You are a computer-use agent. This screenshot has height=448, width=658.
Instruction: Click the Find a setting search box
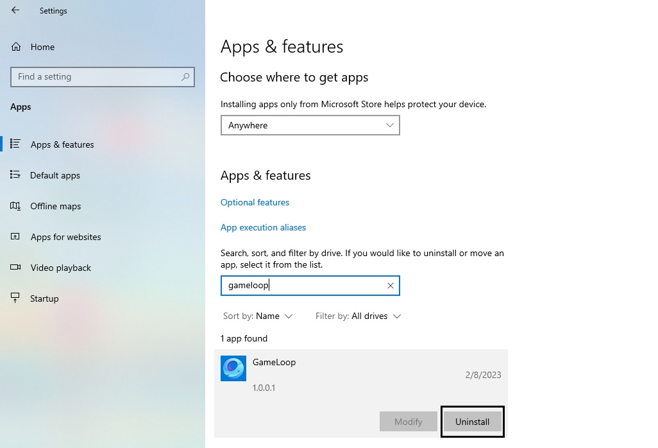103,76
